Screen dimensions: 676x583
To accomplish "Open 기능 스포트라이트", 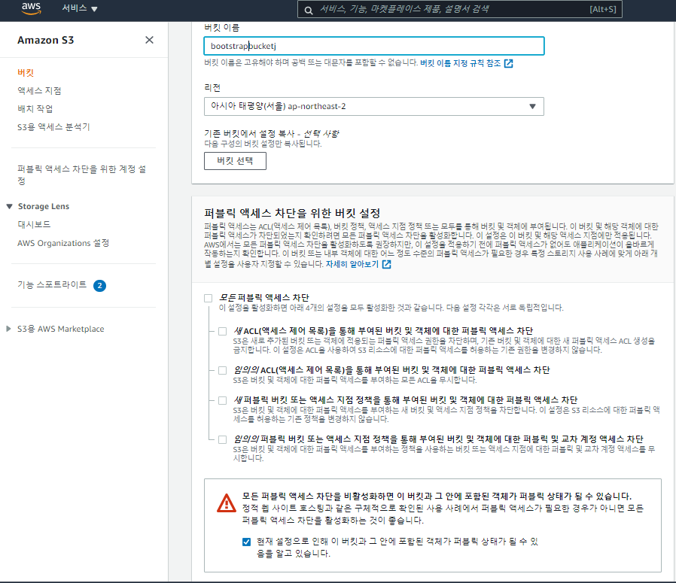I will pyautogui.click(x=52, y=285).
